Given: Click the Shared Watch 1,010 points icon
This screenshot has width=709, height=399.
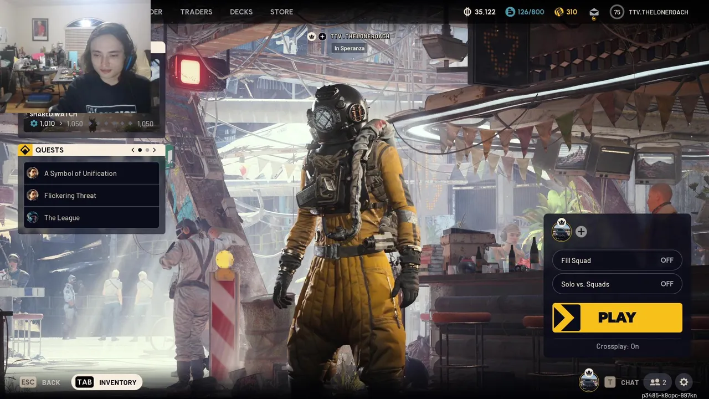Looking at the screenshot, I should point(34,124).
